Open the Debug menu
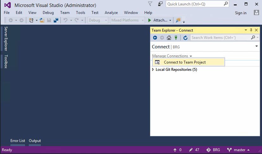Viewport: 262px width, 154px height. point(48,13)
